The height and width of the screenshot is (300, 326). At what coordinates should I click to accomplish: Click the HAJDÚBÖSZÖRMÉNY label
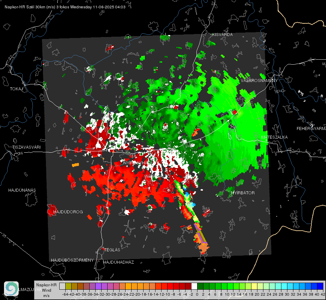(72, 260)
